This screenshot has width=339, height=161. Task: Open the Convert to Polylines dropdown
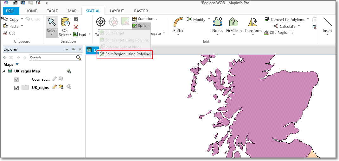tap(308, 19)
